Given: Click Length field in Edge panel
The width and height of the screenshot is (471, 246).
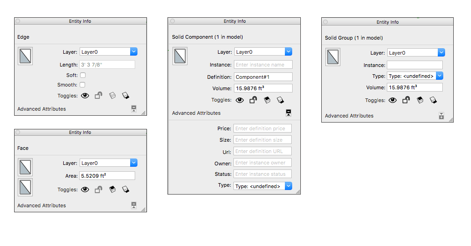Looking at the screenshot, I should [x=107, y=65].
